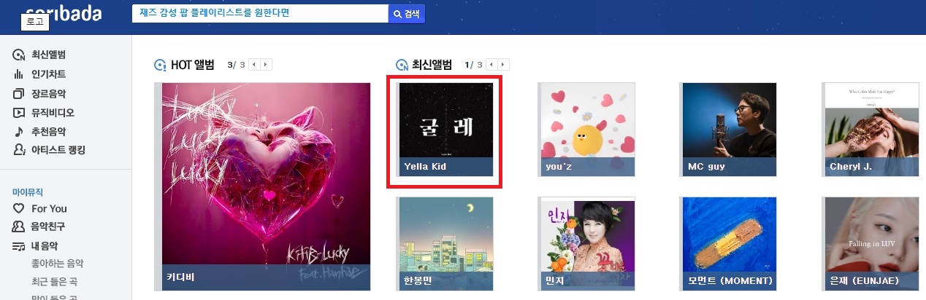Open the 인기차트 chart page
926x300 pixels.
[x=48, y=74]
